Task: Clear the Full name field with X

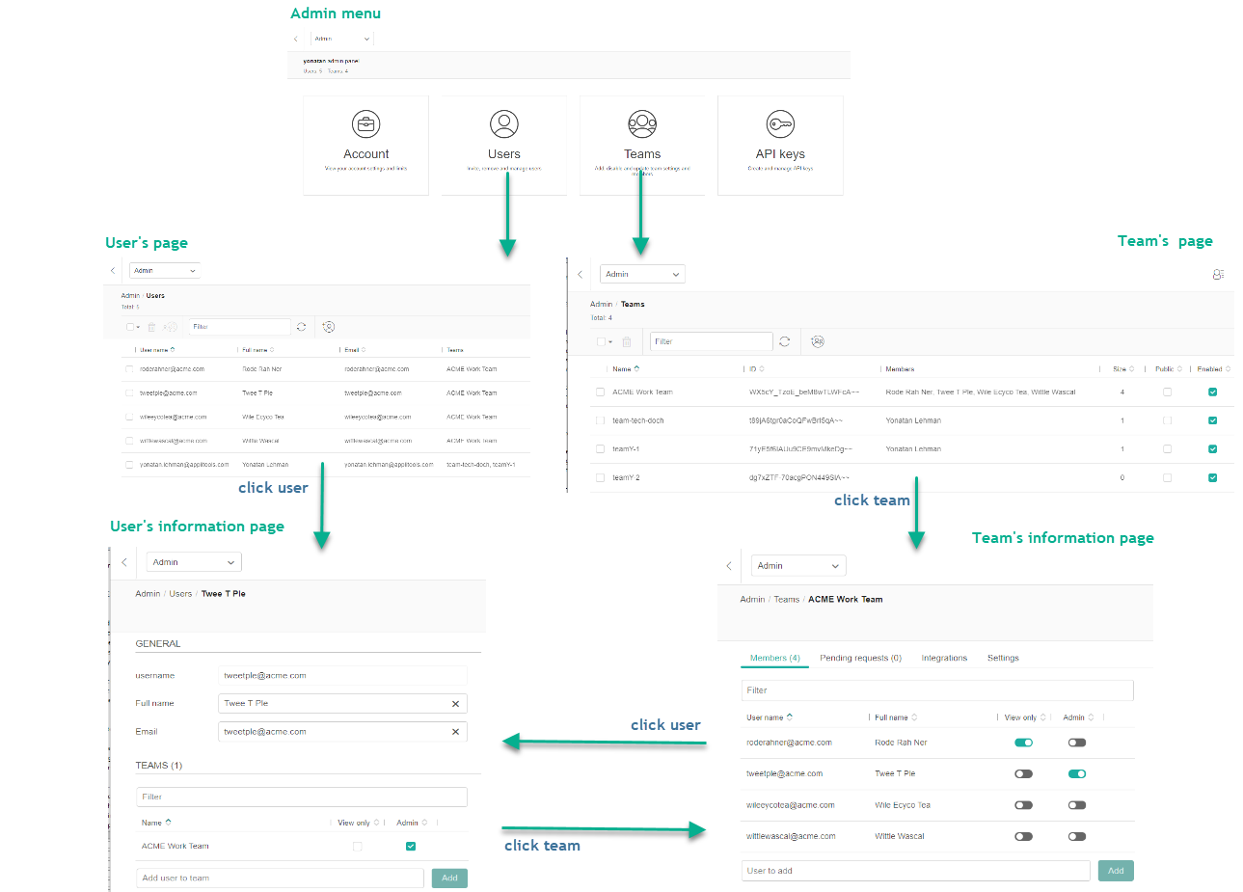Action: pos(455,704)
